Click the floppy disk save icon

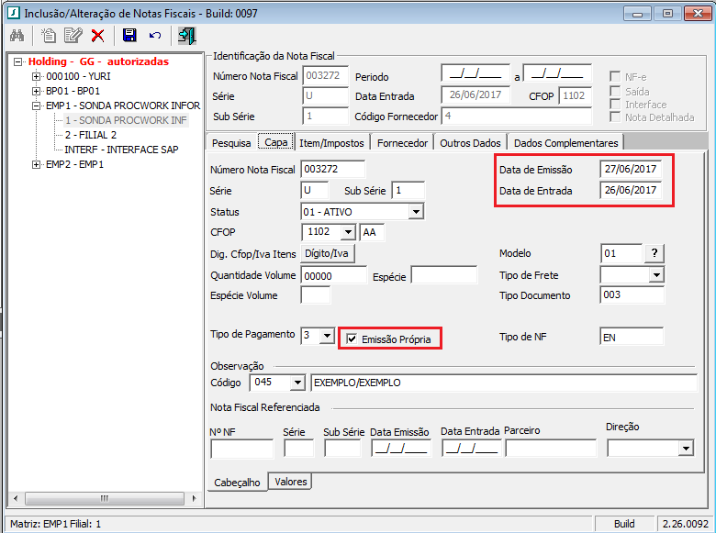pyautogui.click(x=129, y=36)
